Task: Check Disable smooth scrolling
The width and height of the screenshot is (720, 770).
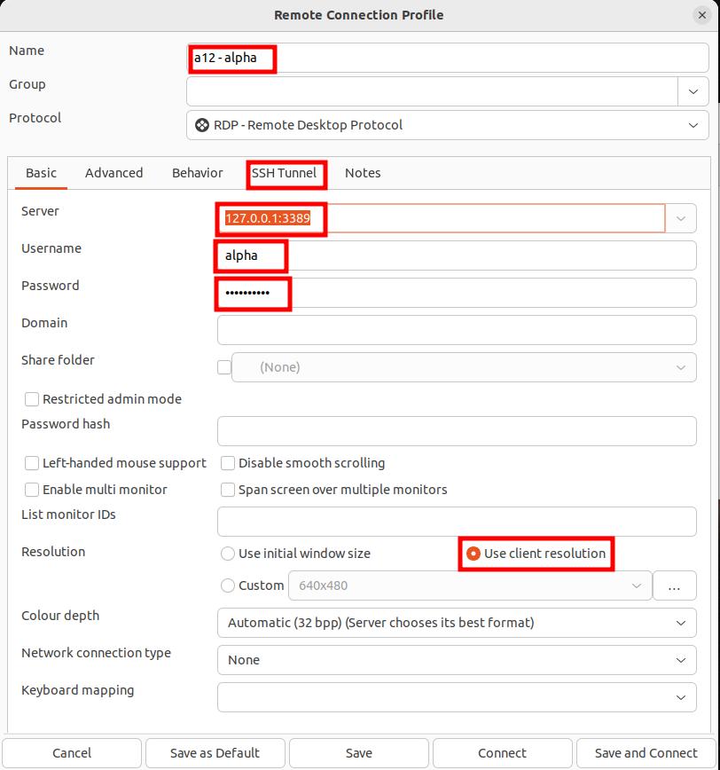Action: coord(228,463)
